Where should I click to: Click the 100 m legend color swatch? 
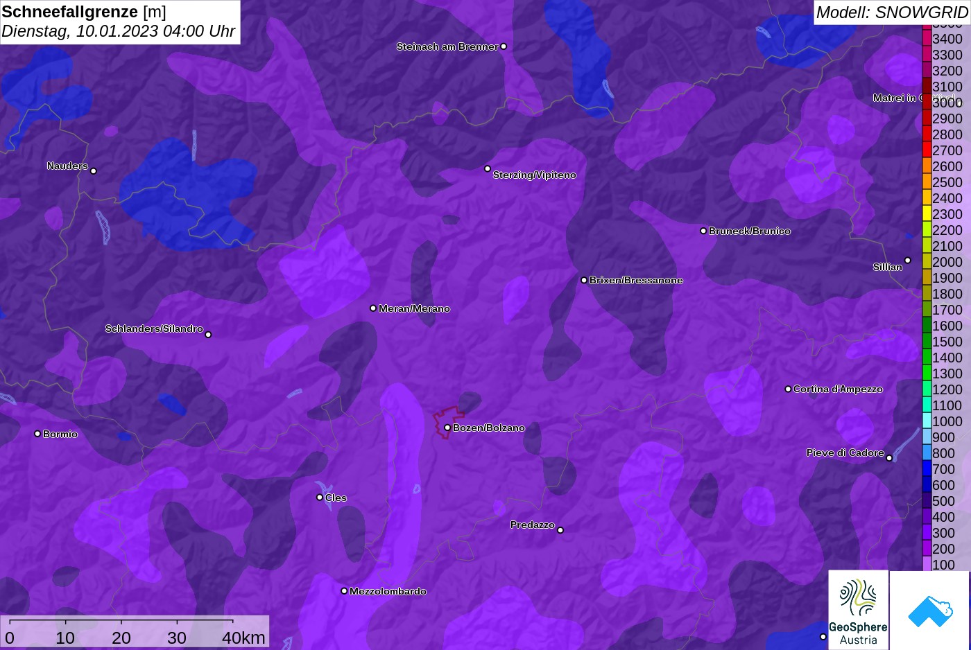[927, 564]
